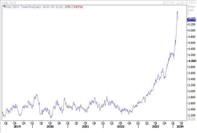197x133 pixels.
Task: Click the 'Trade Price(Last)' legend text
Action: pos(31,7)
